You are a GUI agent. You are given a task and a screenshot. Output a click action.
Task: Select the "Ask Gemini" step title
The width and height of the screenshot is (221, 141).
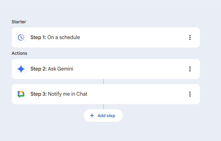pos(60,69)
